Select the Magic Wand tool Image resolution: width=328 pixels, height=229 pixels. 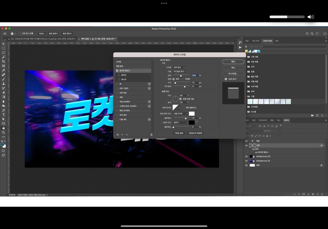pyautogui.click(x=3, y=57)
